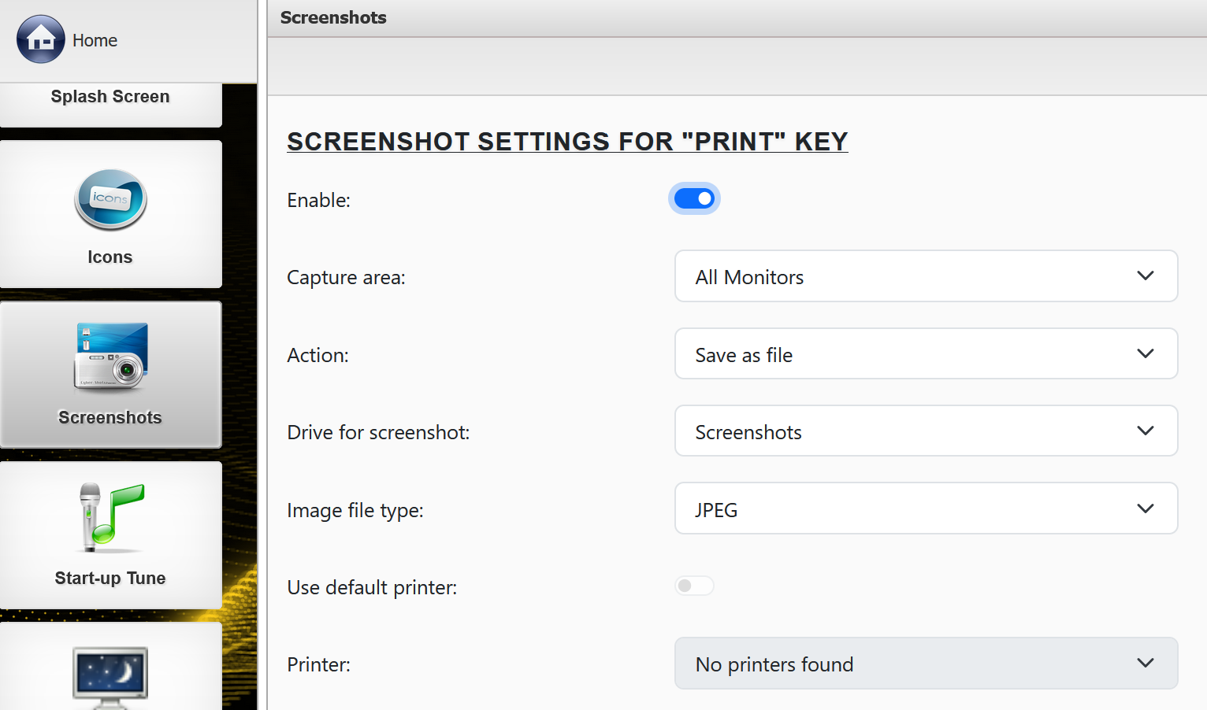Click the Printer dropdown chevron arrow

point(1146,664)
